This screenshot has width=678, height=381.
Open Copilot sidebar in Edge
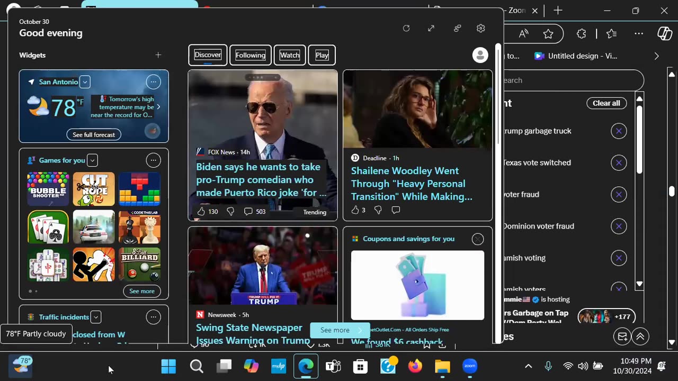tap(665, 34)
